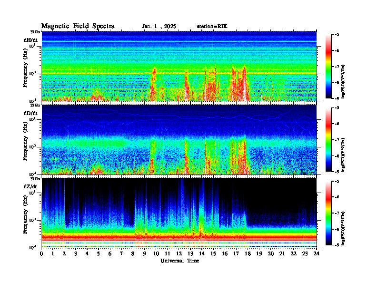
Task: Click the dH/dt panel color bar
Action: 328,67
